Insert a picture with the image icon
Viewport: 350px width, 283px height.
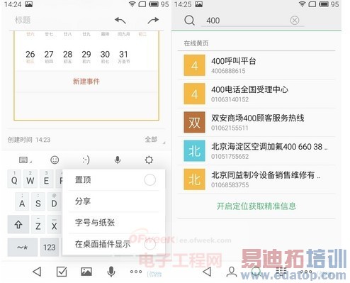[86, 272]
